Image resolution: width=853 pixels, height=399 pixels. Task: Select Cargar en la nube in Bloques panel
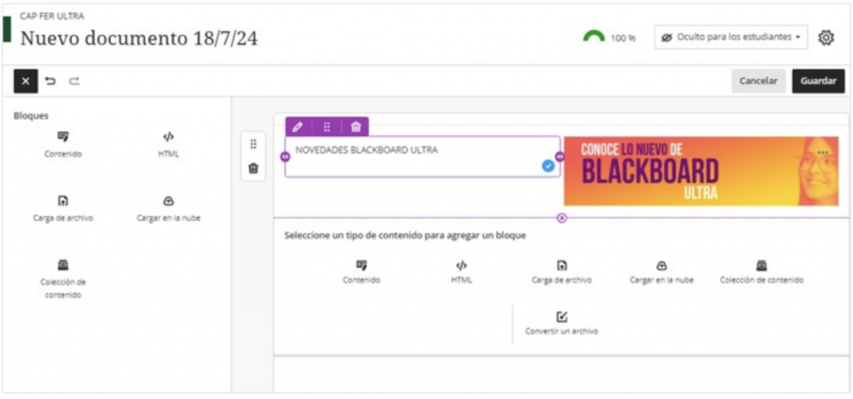point(168,209)
